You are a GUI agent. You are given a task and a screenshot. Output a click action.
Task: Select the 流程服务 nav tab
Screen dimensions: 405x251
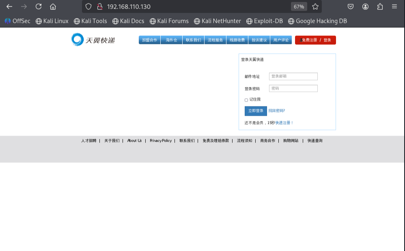[215, 40]
